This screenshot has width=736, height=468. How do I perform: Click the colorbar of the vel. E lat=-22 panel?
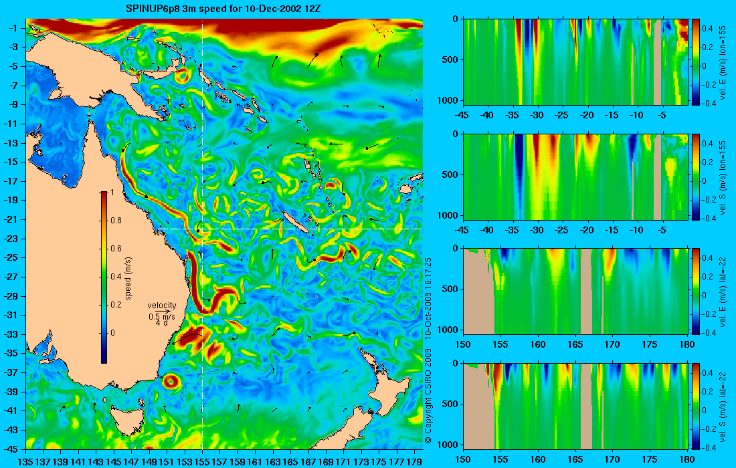(696, 291)
